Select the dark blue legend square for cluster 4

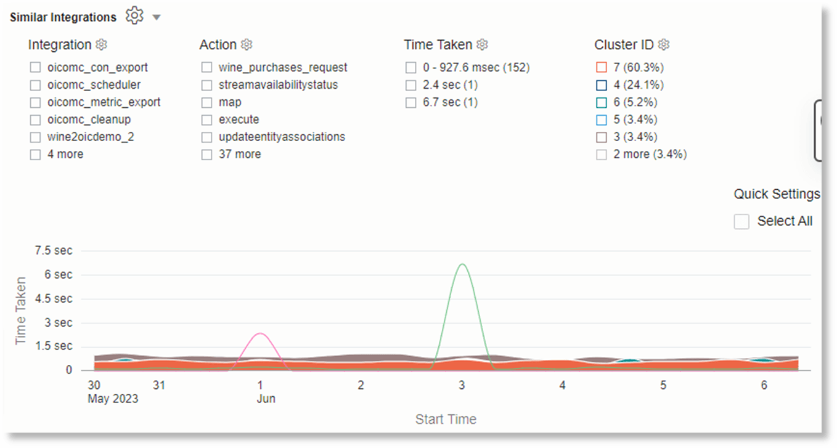point(601,84)
